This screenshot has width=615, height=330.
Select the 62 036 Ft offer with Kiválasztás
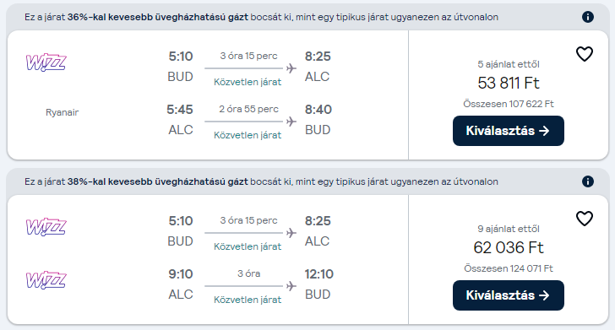[x=509, y=295]
